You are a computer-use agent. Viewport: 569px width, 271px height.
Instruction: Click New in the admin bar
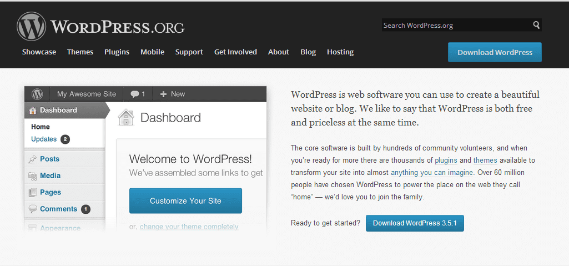tap(178, 94)
